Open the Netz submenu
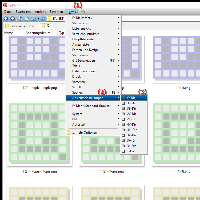 [x=93, y=119]
